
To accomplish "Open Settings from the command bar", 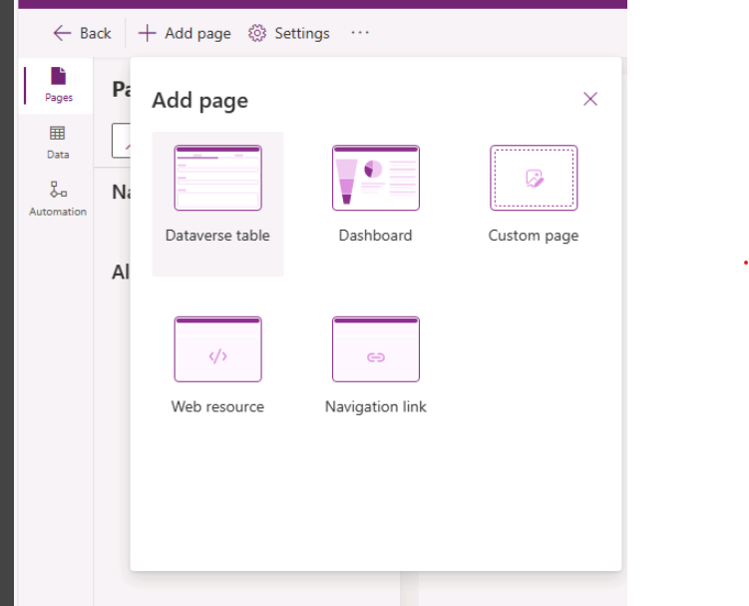I will coord(289,34).
